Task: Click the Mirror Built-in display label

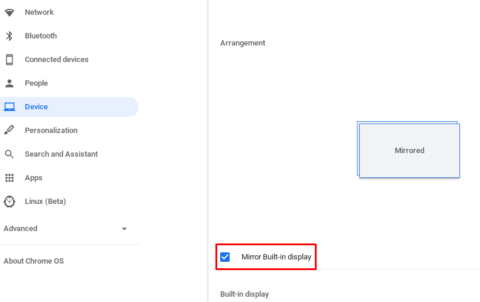Action: coord(276,257)
